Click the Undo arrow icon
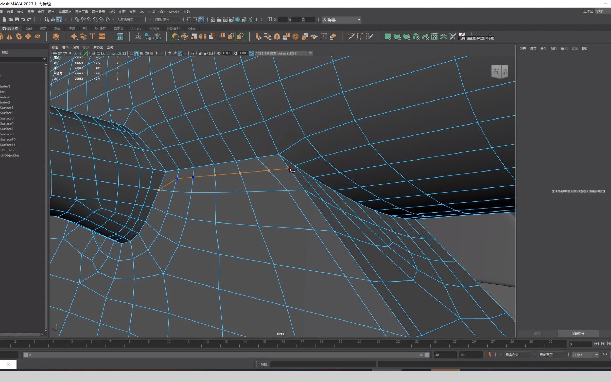 23,19
